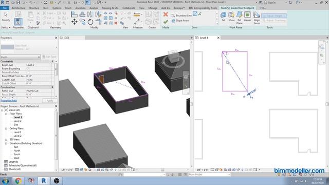Viewport: 329px width, 185px height.
Task: Open Chrome from the Windows taskbar
Action: [x=18, y=181]
